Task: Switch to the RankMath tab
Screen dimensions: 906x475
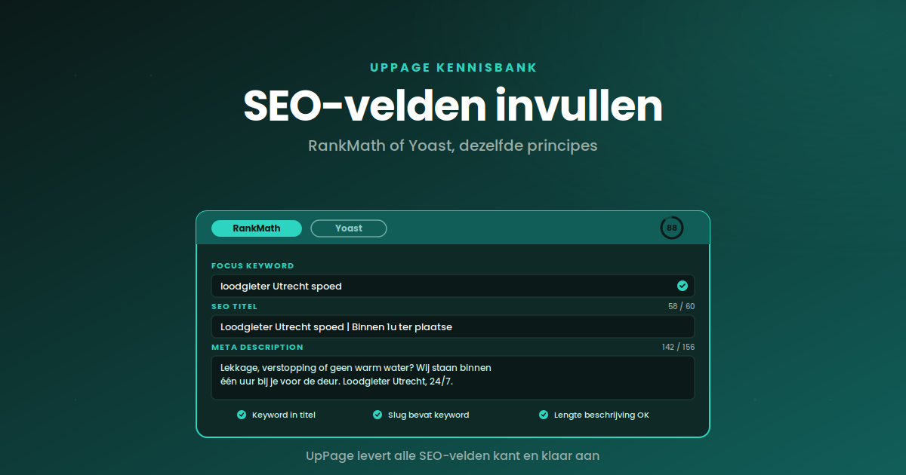Action: pos(257,228)
